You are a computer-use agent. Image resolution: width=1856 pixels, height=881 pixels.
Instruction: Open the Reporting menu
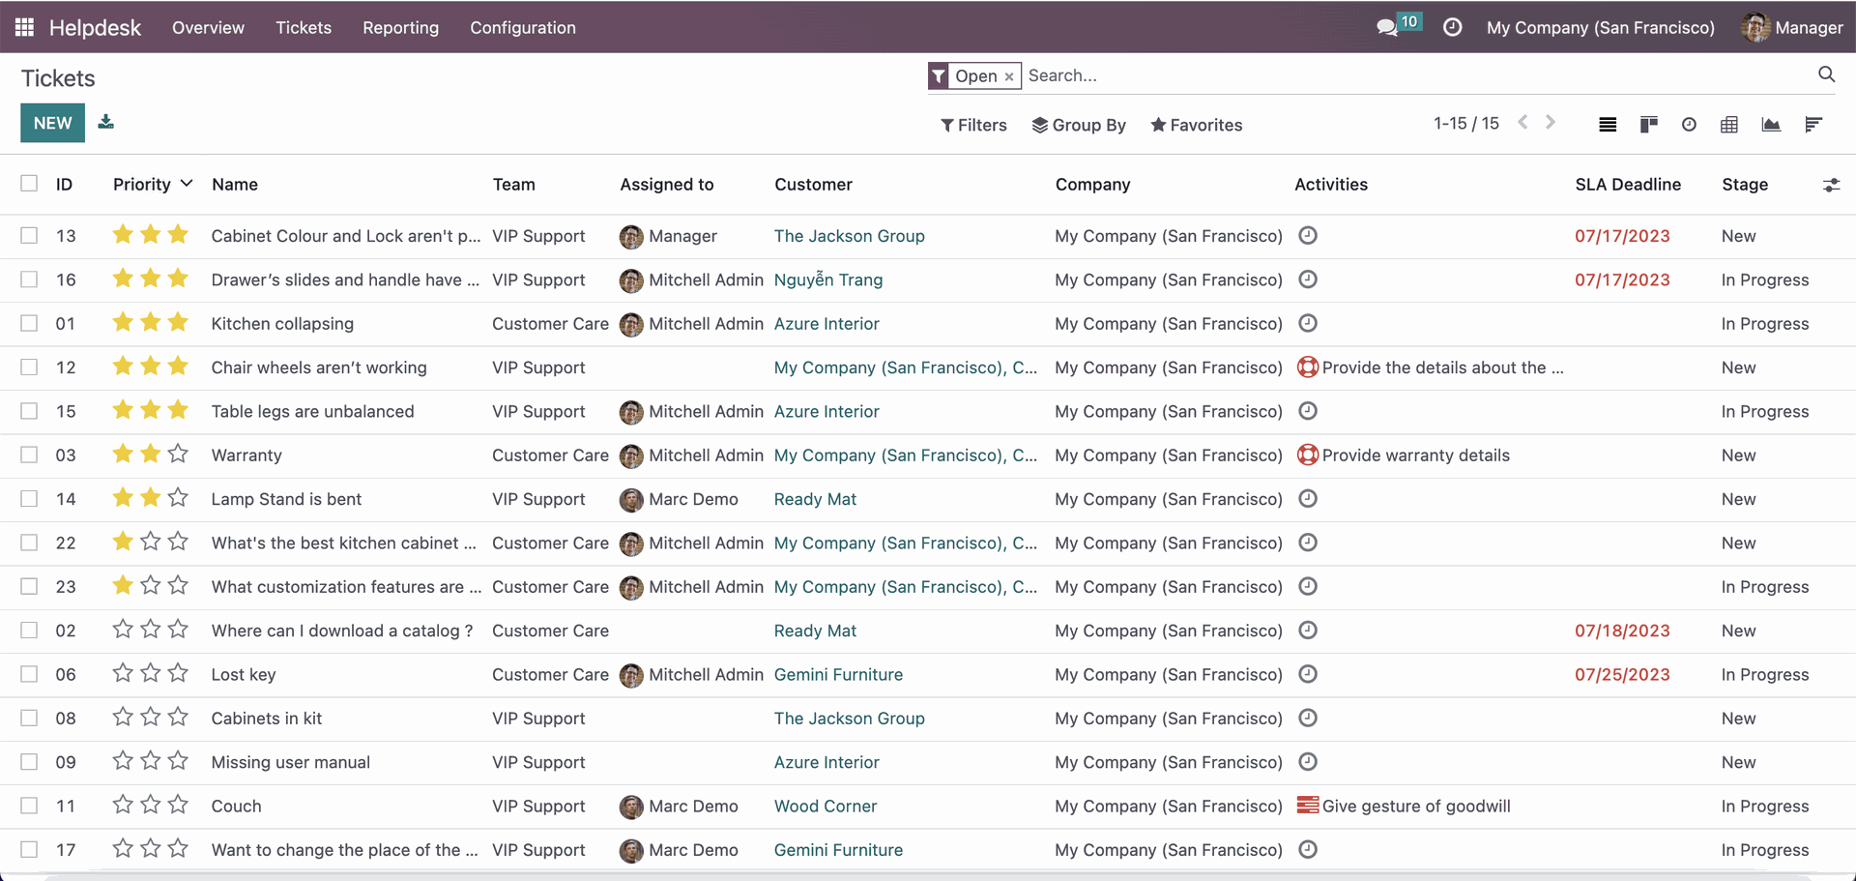pos(400,27)
